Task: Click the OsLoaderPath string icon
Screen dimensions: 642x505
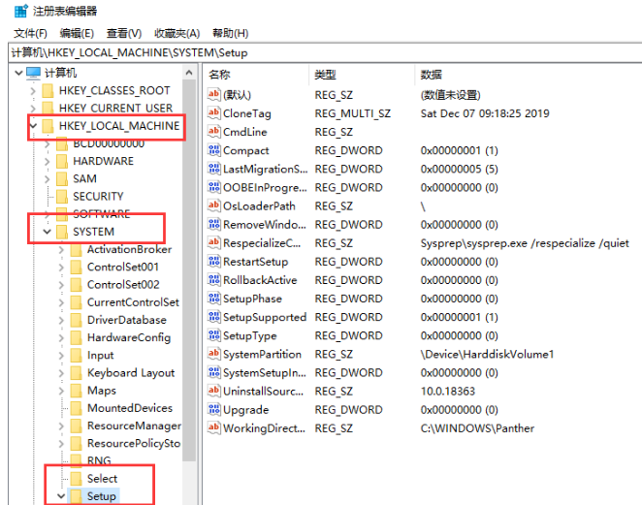Action: click(214, 205)
